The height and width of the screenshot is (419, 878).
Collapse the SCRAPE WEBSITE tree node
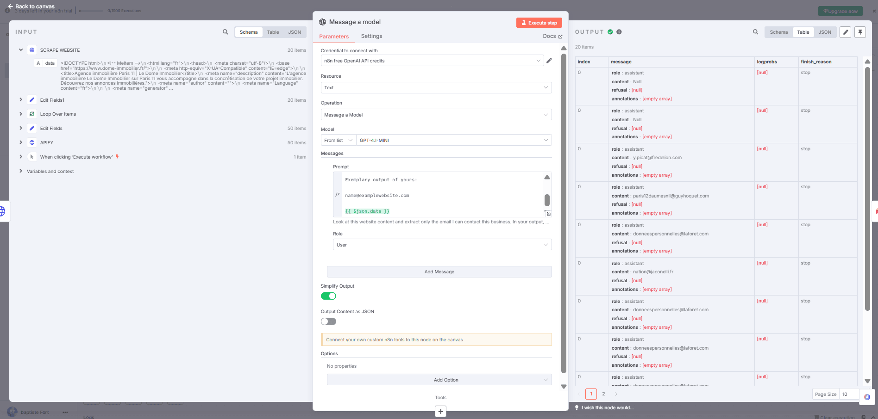tap(21, 49)
